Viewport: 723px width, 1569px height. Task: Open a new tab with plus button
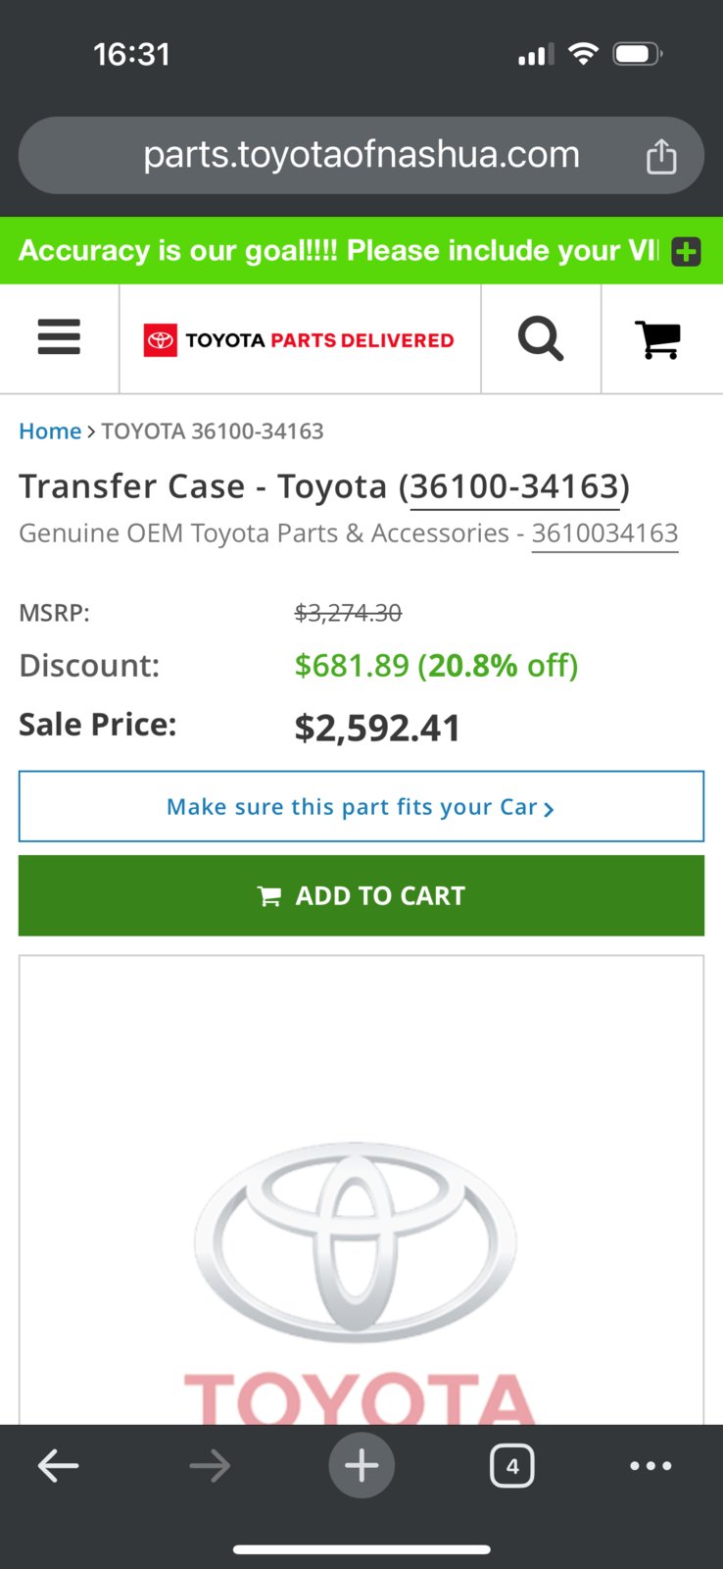pyautogui.click(x=361, y=1466)
